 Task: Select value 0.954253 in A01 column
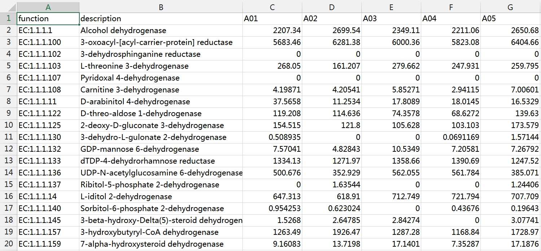pyautogui.click(x=272, y=209)
